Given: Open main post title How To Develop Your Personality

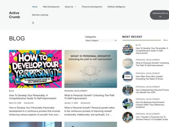Looking at the screenshot, I should pyautogui.click(x=33, y=97).
